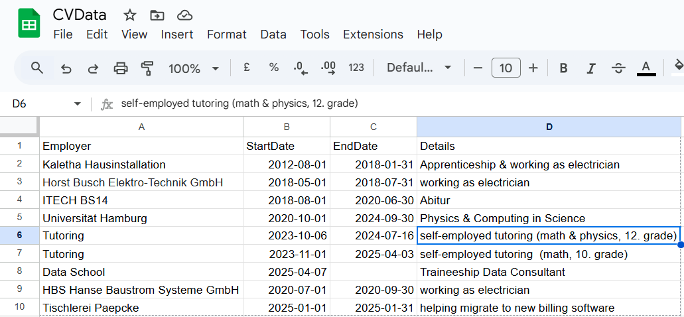Increase decimal places
The height and width of the screenshot is (317, 684).
pos(328,68)
